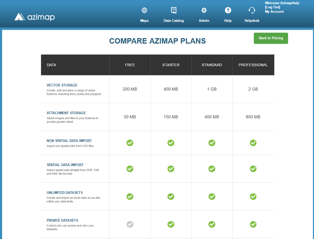This screenshot has height=239, width=314.
Task: Open the Data Catalog icon
Action: point(173,10)
